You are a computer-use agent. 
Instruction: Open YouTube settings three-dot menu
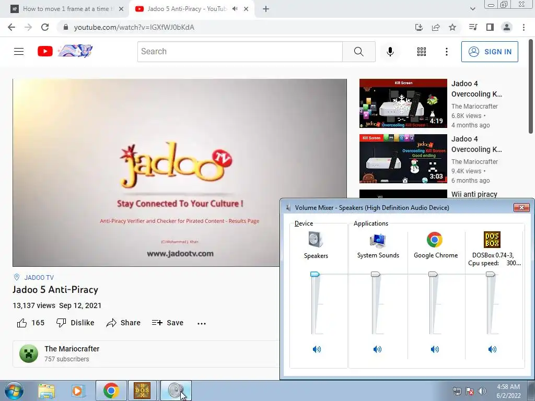(x=446, y=52)
